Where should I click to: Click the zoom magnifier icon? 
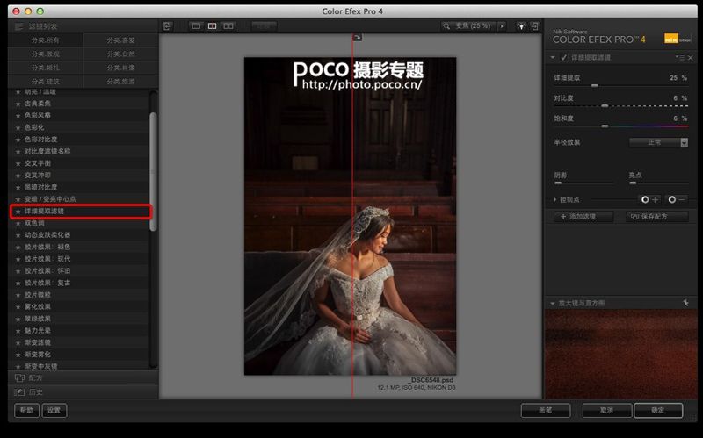446,26
